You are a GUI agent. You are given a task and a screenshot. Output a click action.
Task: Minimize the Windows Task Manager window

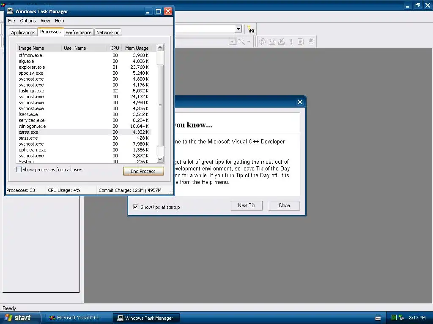tap(148, 11)
